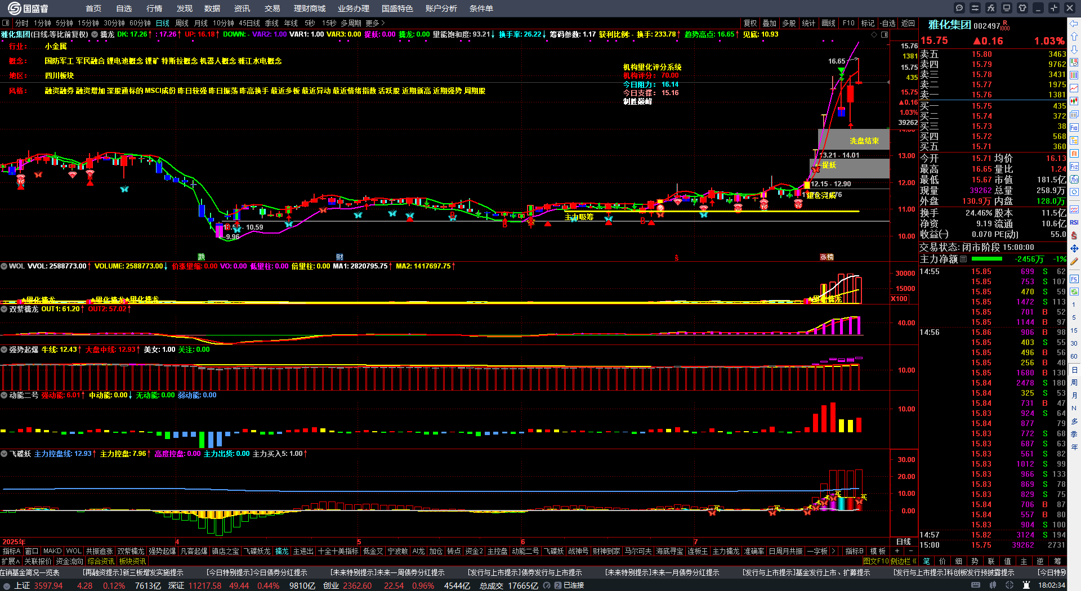Open the candlestick chart icon in sidebar

(x=1074, y=101)
